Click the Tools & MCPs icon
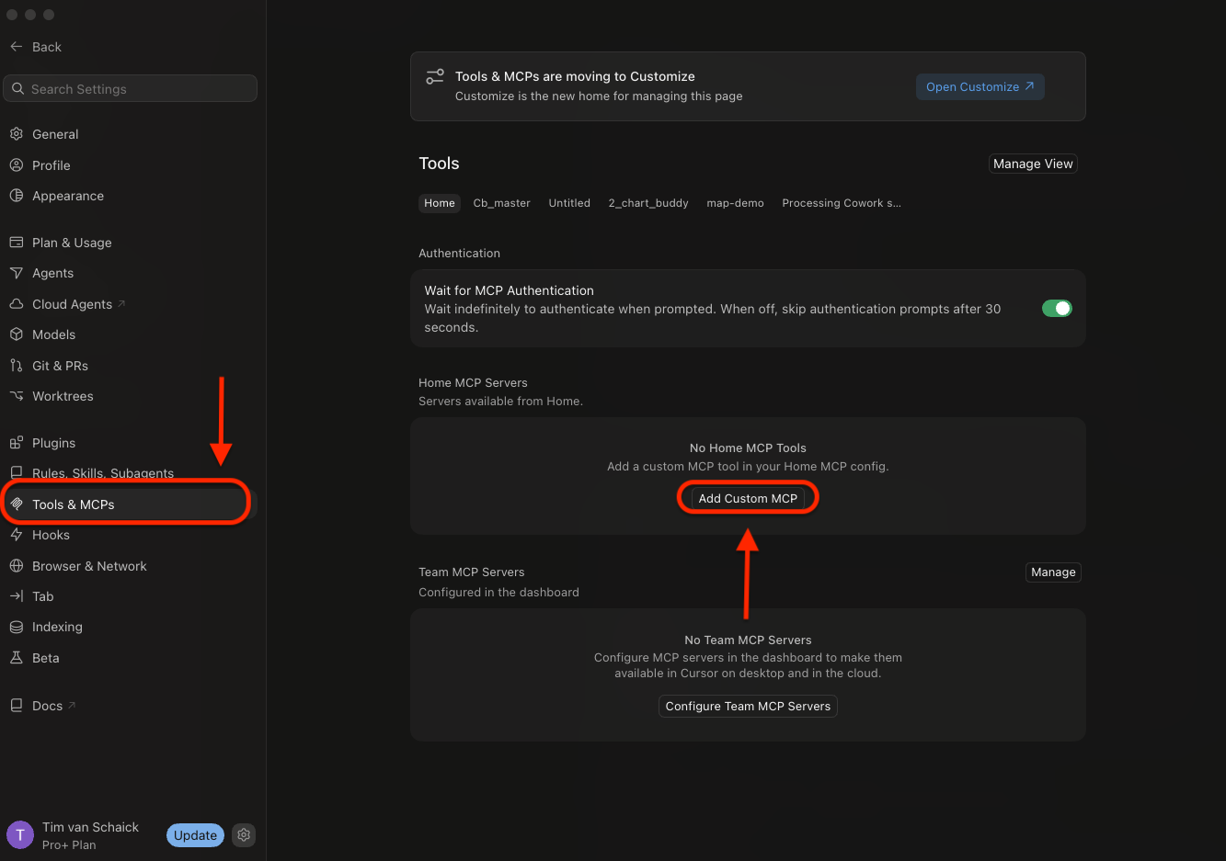 tap(17, 504)
